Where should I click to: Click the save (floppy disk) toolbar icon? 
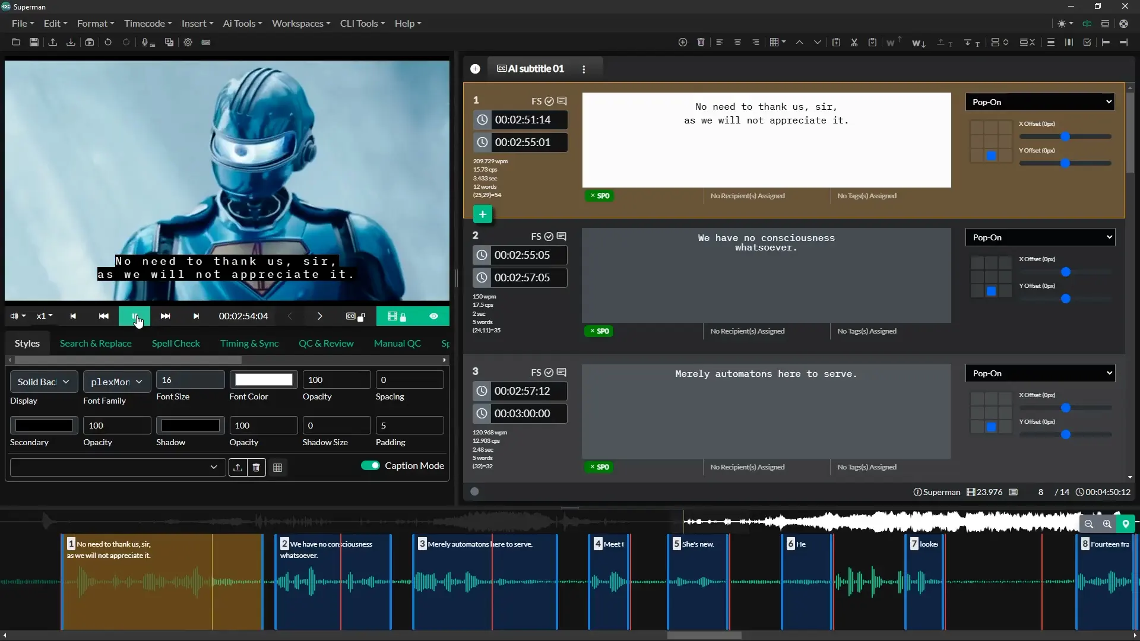(34, 42)
